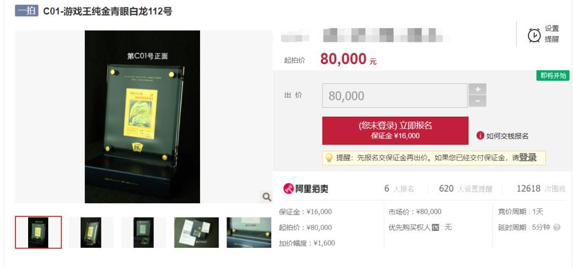This screenshot has width=573, height=267.
Task: Click the red info icon beside 如何交钱报名
Action: click(480, 136)
